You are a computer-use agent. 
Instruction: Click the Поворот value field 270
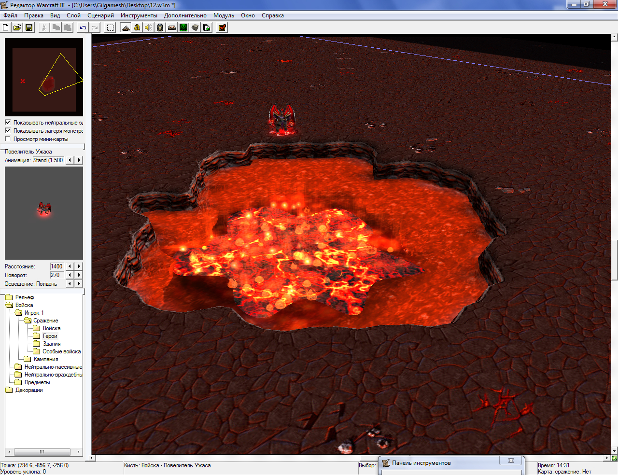click(57, 275)
